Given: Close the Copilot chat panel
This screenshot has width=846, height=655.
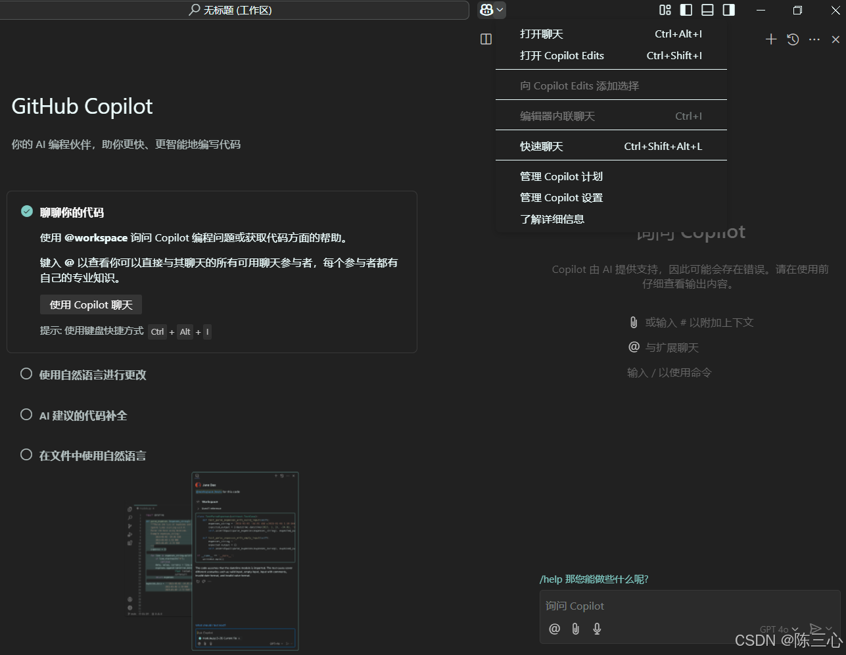Looking at the screenshot, I should click(835, 39).
